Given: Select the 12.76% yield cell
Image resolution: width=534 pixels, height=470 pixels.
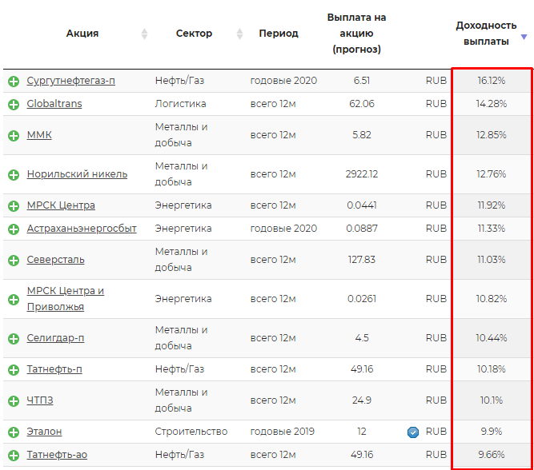Looking at the screenshot, I should (x=492, y=174).
